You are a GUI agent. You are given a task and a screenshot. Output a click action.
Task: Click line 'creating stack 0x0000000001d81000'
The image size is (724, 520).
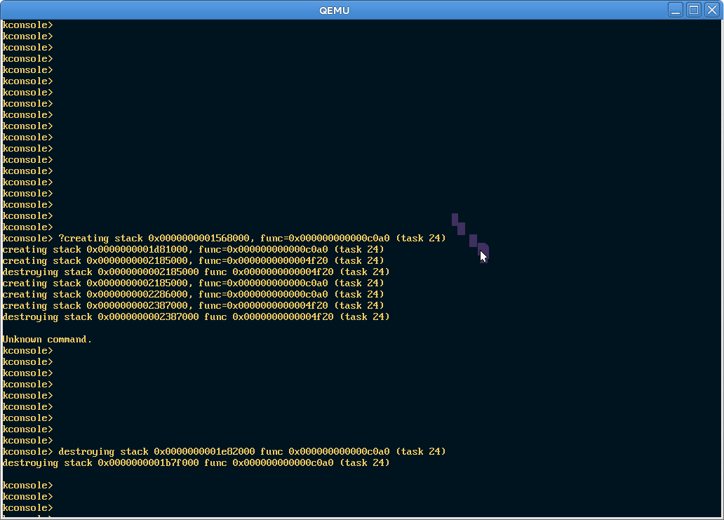[193, 249]
